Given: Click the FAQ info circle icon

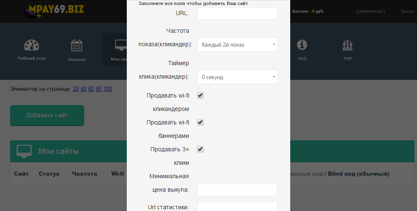Looking at the screenshot, I should 302,45.
